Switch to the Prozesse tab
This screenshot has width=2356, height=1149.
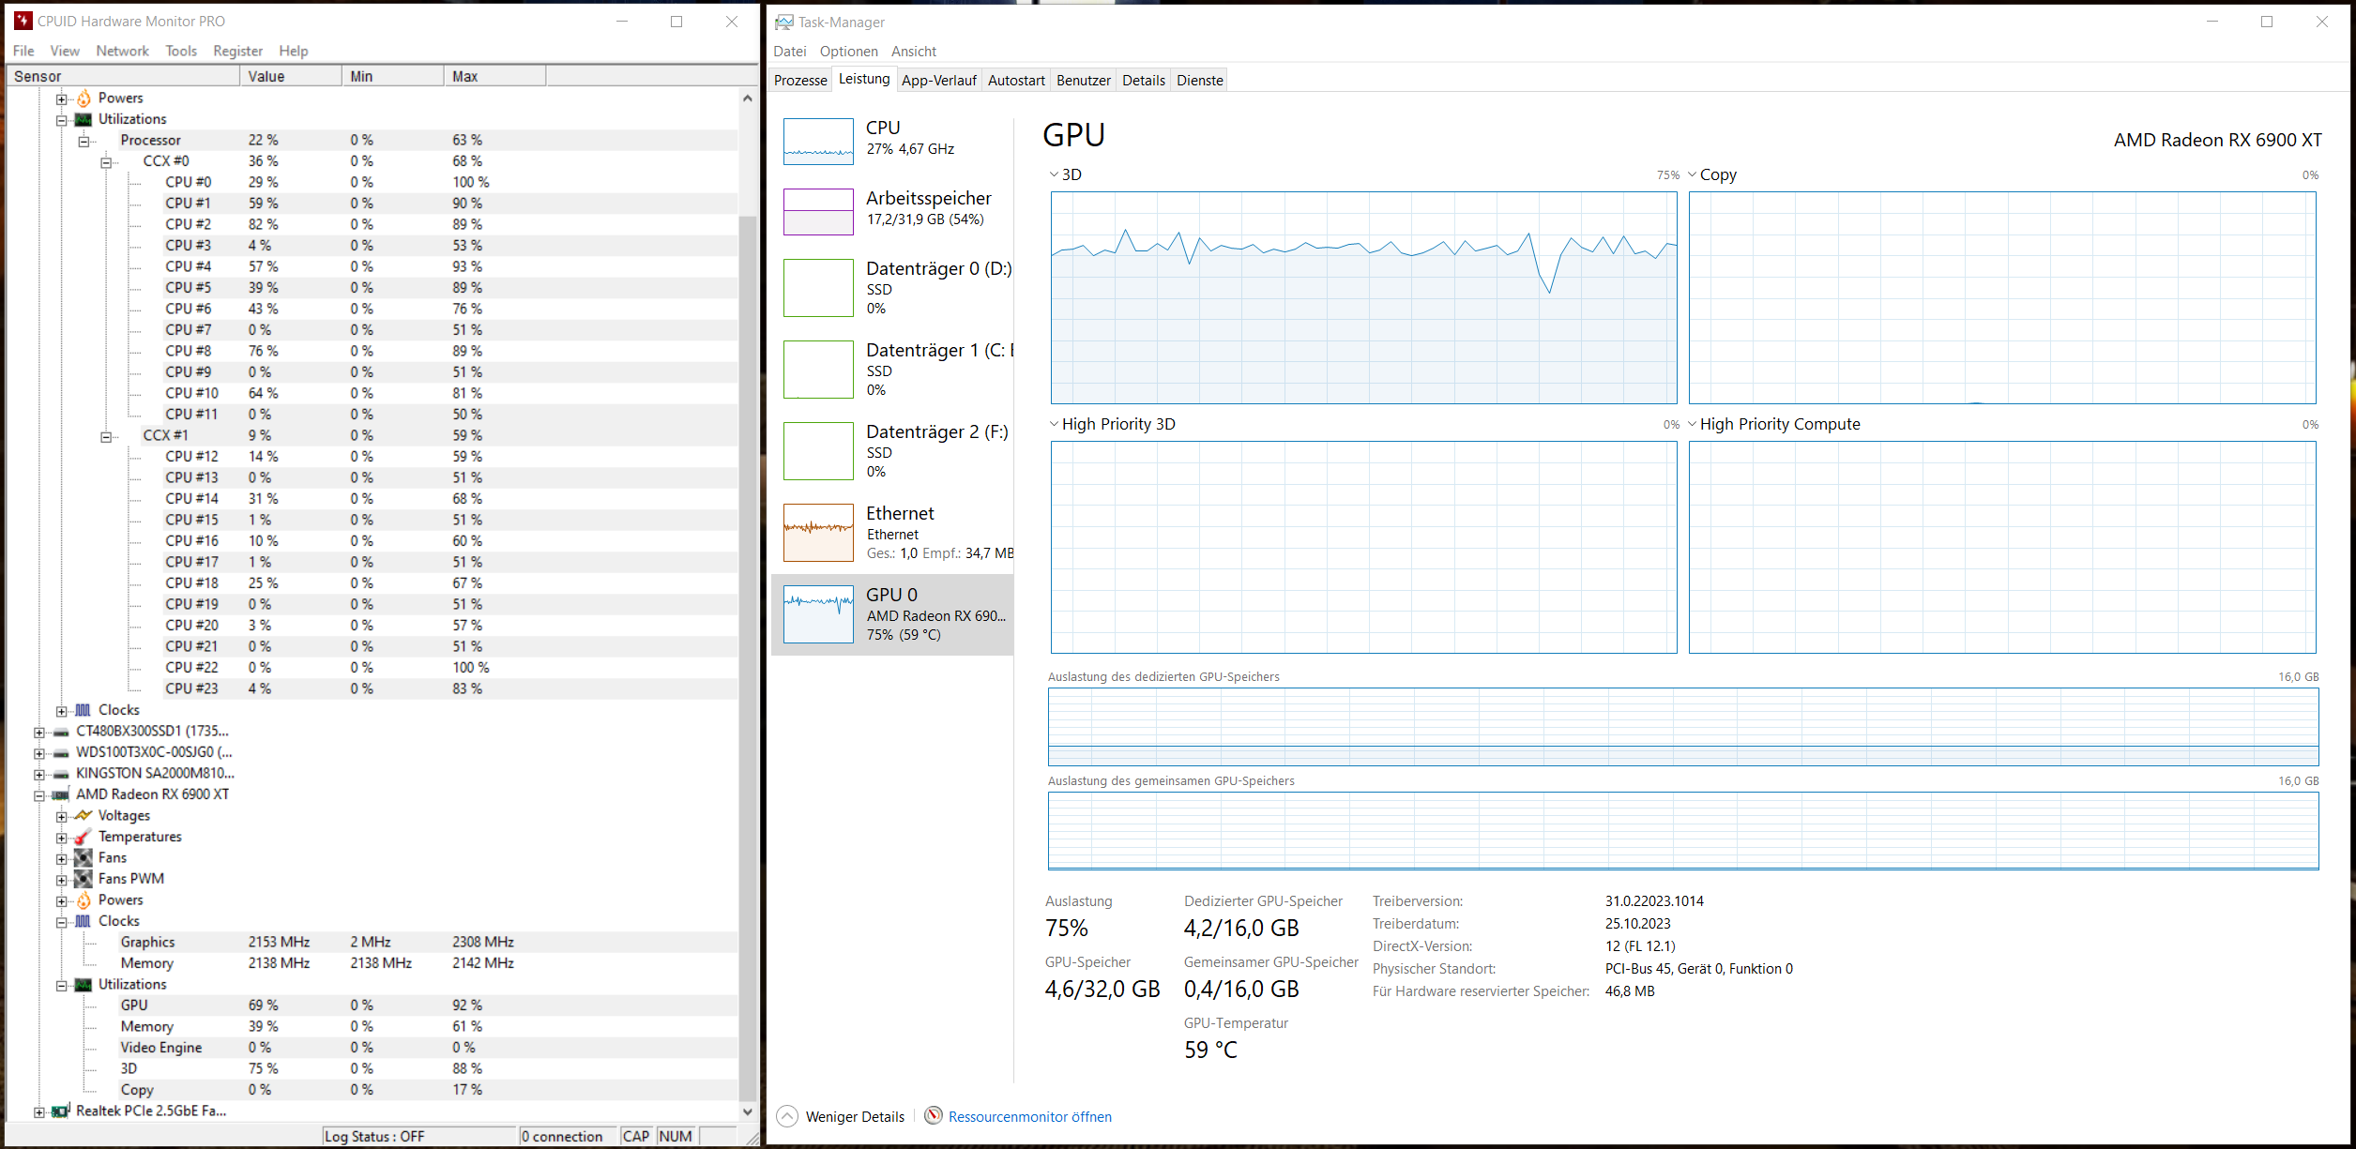pos(799,81)
